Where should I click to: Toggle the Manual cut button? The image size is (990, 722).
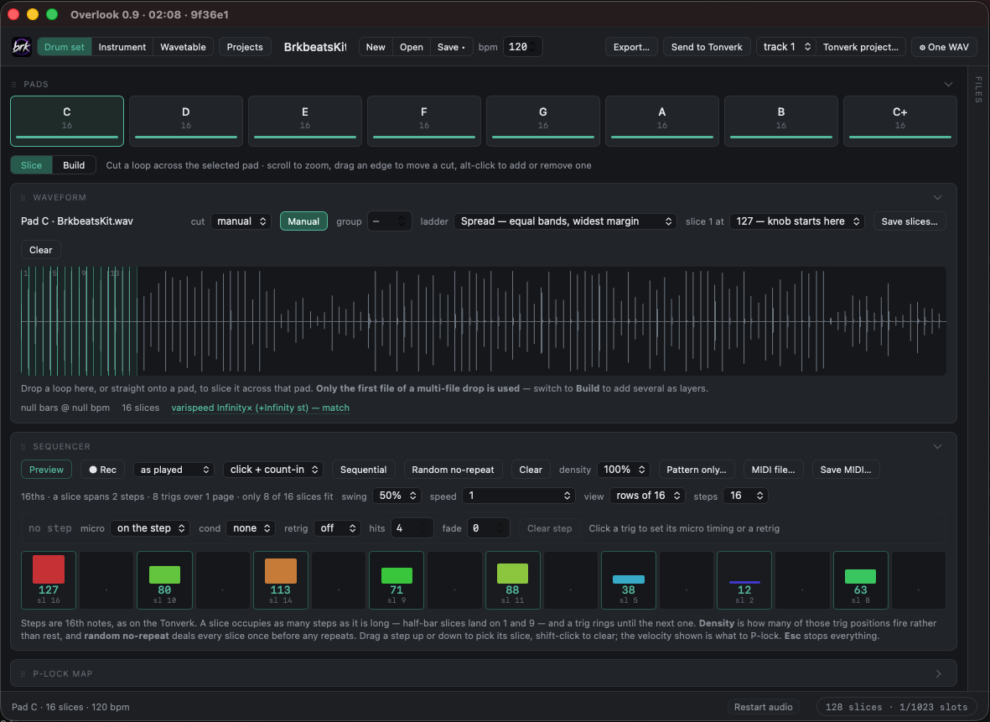pos(303,221)
